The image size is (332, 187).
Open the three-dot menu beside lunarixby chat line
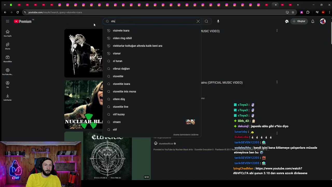coord(277,133)
